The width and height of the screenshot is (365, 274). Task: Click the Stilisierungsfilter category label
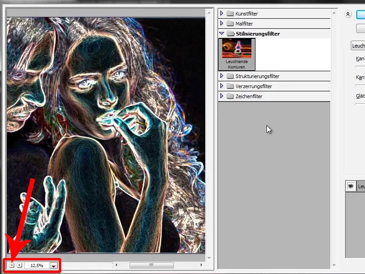258,34
